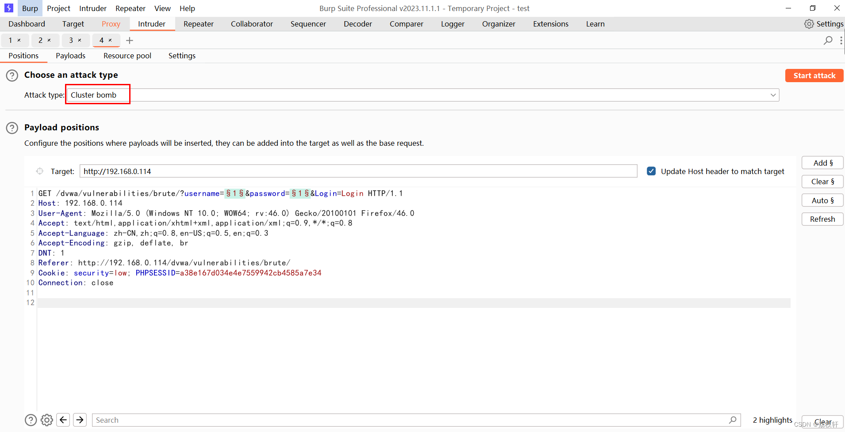845x432 pixels.
Task: Click magnifier icon in Search field
Action: (733, 420)
